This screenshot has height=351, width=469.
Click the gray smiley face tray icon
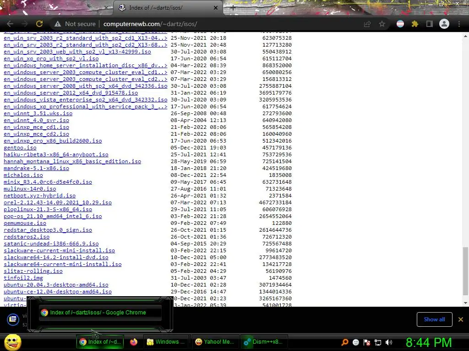355,342
